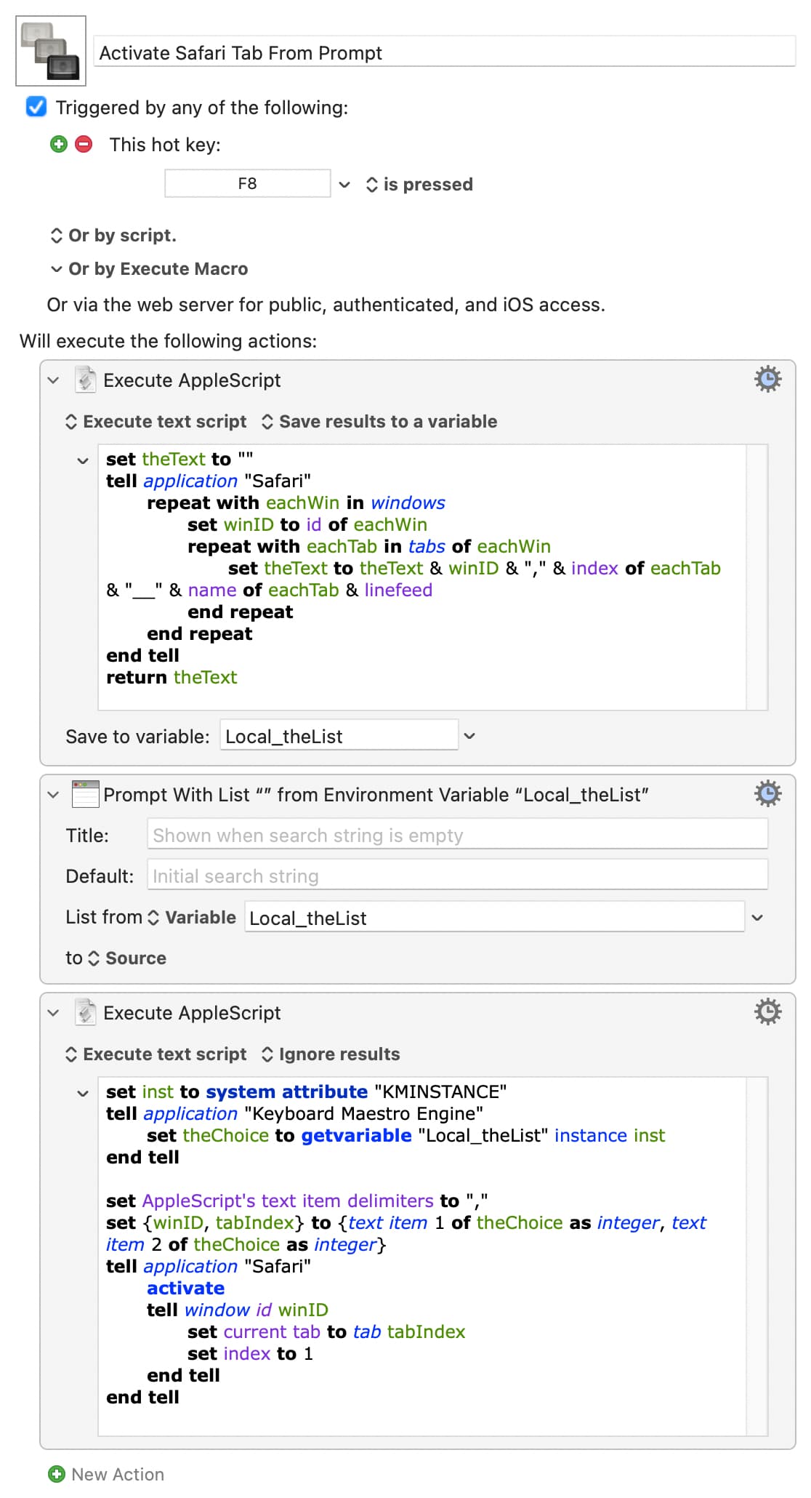Viewport: 811px width, 1498px height.
Task: Open gear menu of Prompt With List action
Action: coord(767,794)
